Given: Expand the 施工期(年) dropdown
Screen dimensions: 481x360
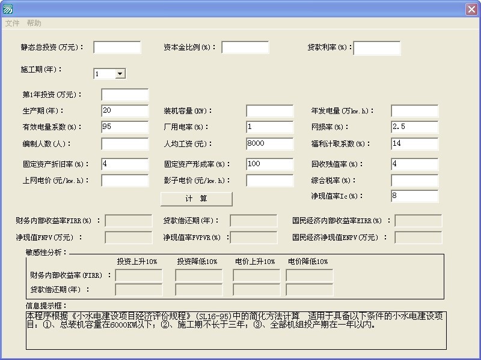Looking at the screenshot, I should [120, 74].
